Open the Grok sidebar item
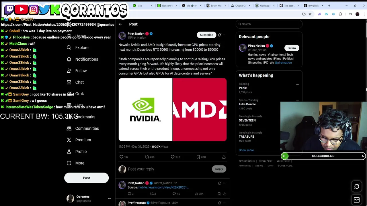Screen dimensions: 367x206 (75, 94)
